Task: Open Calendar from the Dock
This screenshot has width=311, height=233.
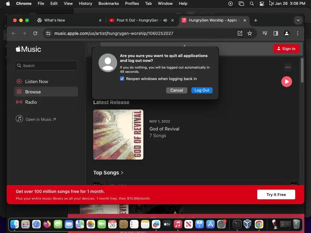Action: click(112, 224)
